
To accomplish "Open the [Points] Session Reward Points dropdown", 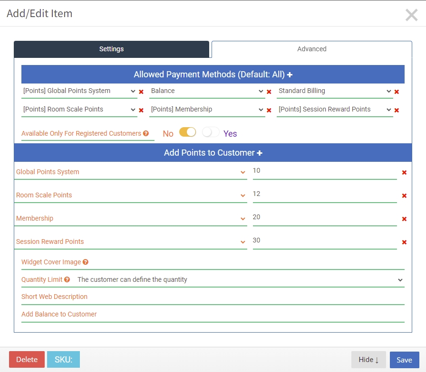I will [335, 110].
